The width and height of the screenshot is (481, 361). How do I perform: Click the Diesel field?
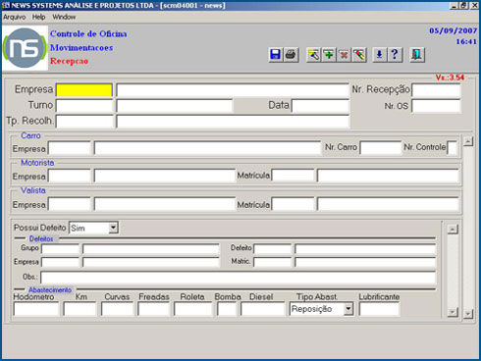[263, 309]
